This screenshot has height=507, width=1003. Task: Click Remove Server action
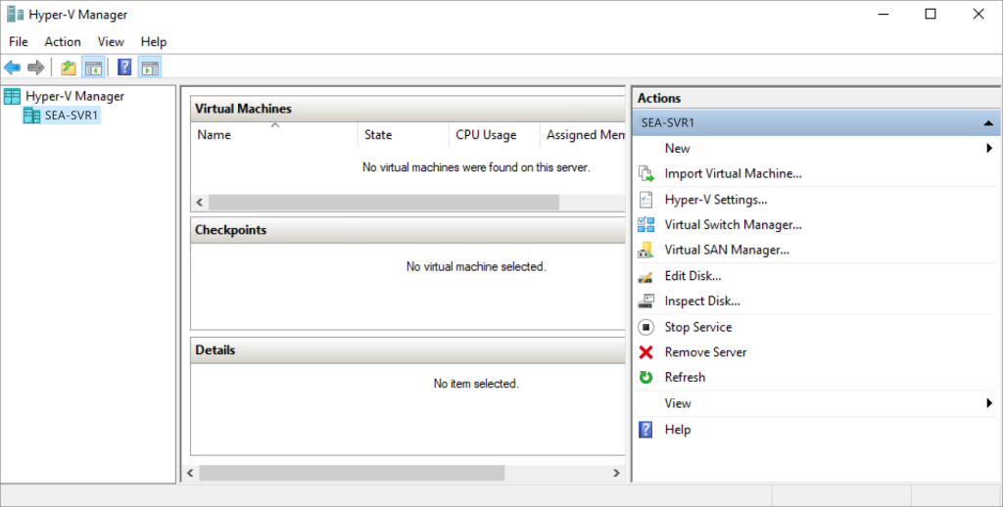(x=705, y=352)
